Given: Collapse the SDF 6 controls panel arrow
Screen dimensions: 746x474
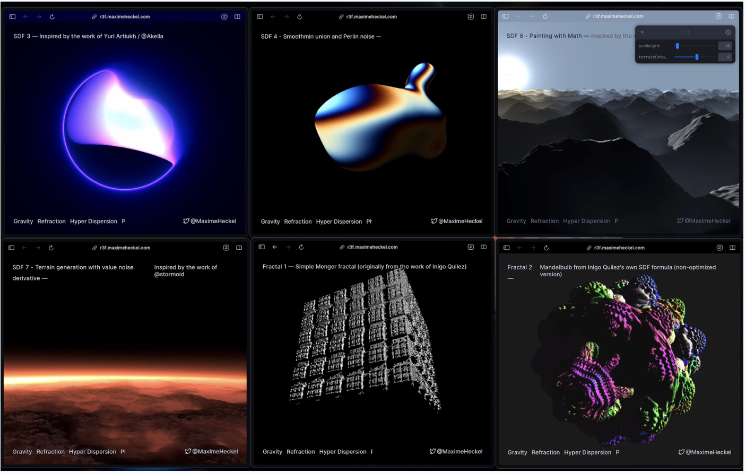Looking at the screenshot, I should tap(642, 32).
